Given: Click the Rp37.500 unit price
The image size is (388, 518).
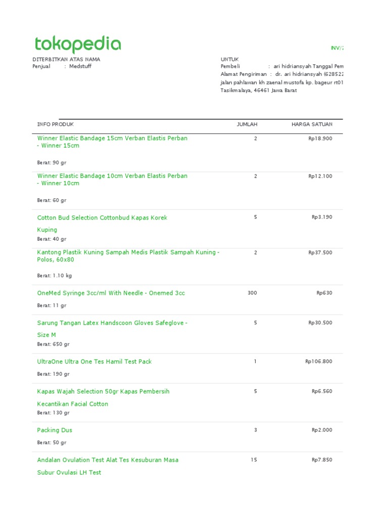Looking at the screenshot, I should click(x=320, y=252).
